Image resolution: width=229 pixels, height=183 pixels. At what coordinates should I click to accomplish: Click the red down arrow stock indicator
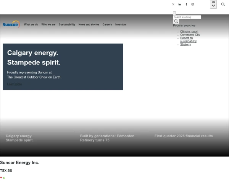point(1,178)
